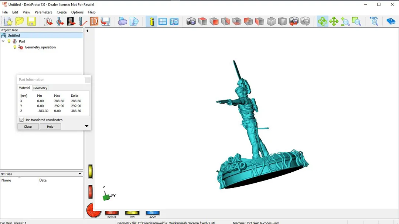The height and width of the screenshot is (224, 399).
Task: Sort NC Files by the Name column
Action: point(19,180)
